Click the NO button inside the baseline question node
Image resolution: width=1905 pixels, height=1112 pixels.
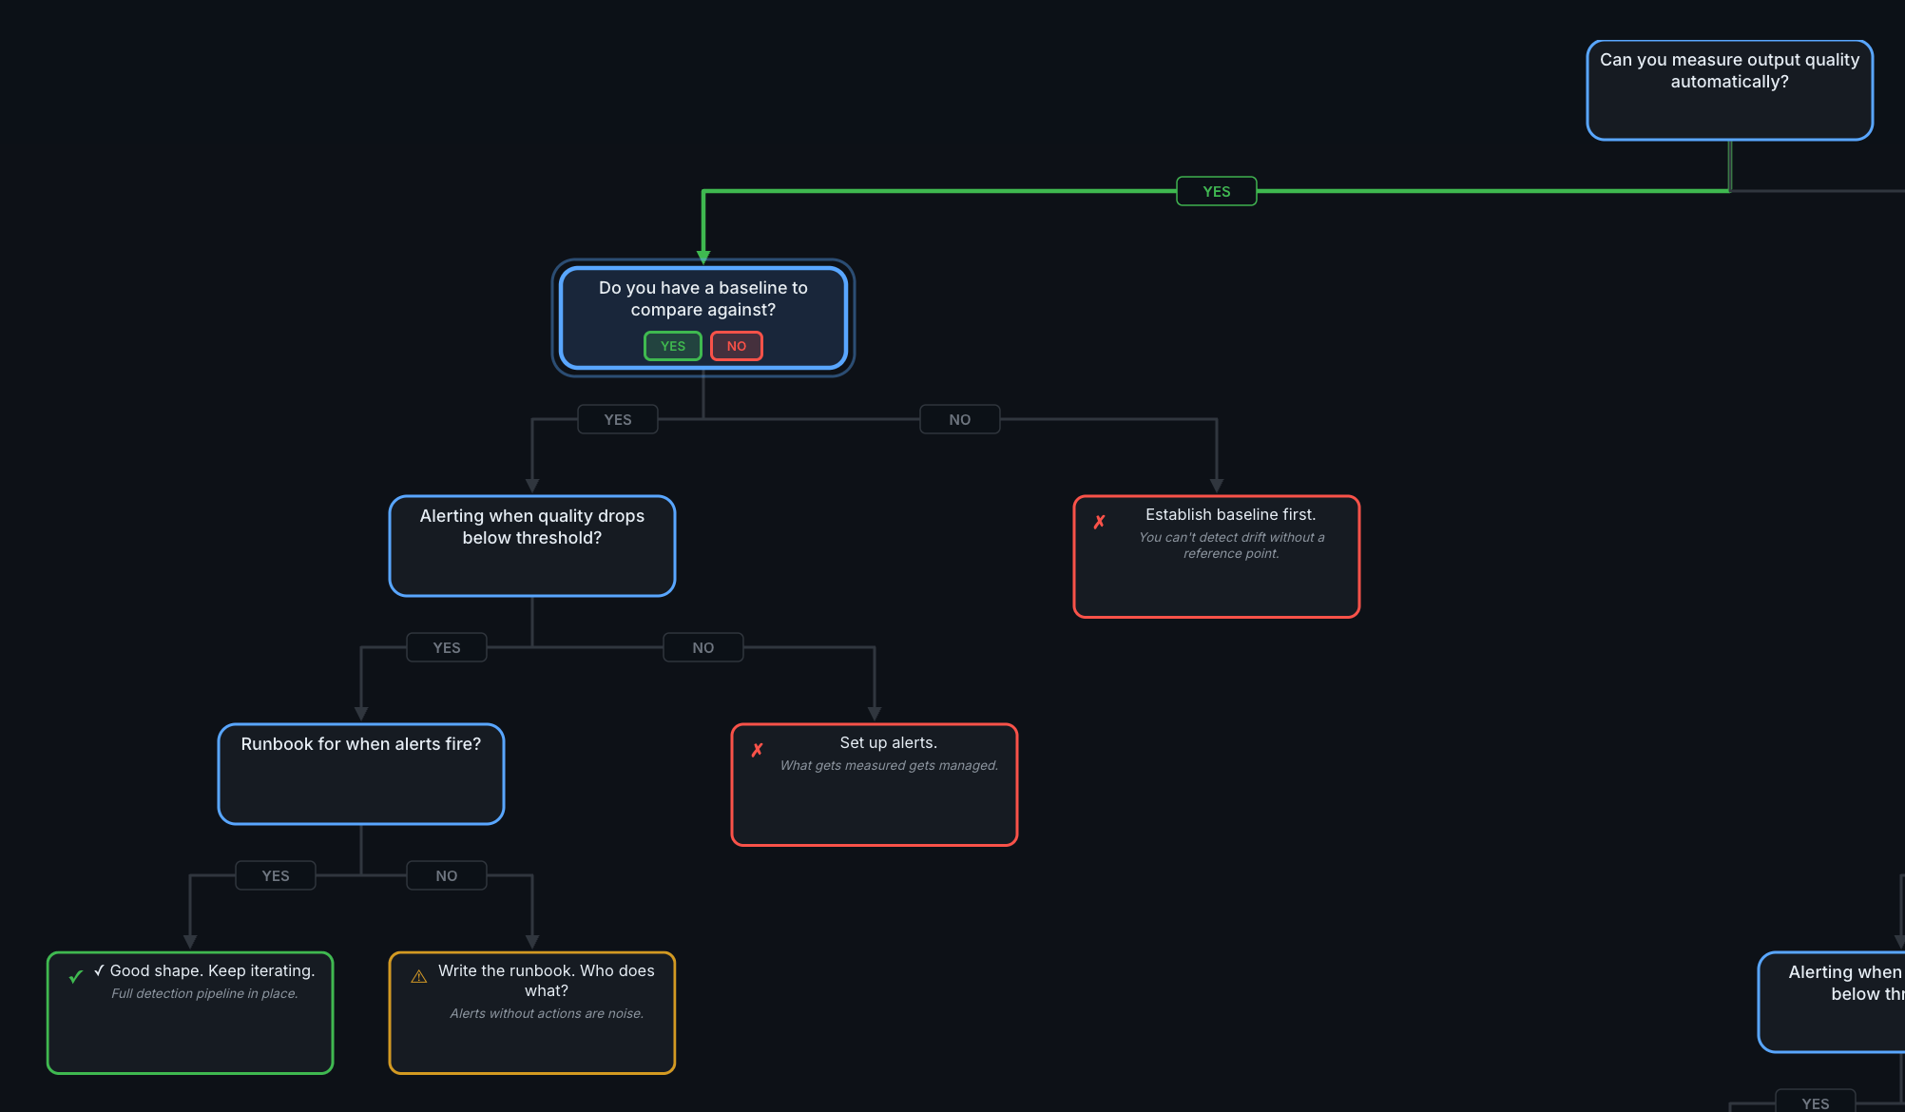(x=736, y=345)
